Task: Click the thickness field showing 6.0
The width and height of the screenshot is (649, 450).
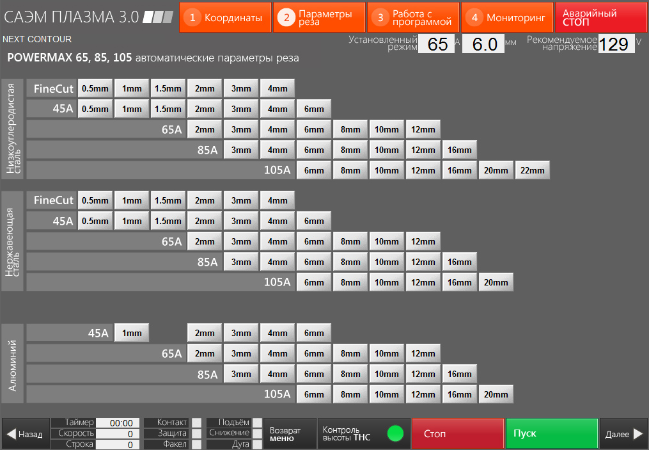Action: [x=483, y=44]
